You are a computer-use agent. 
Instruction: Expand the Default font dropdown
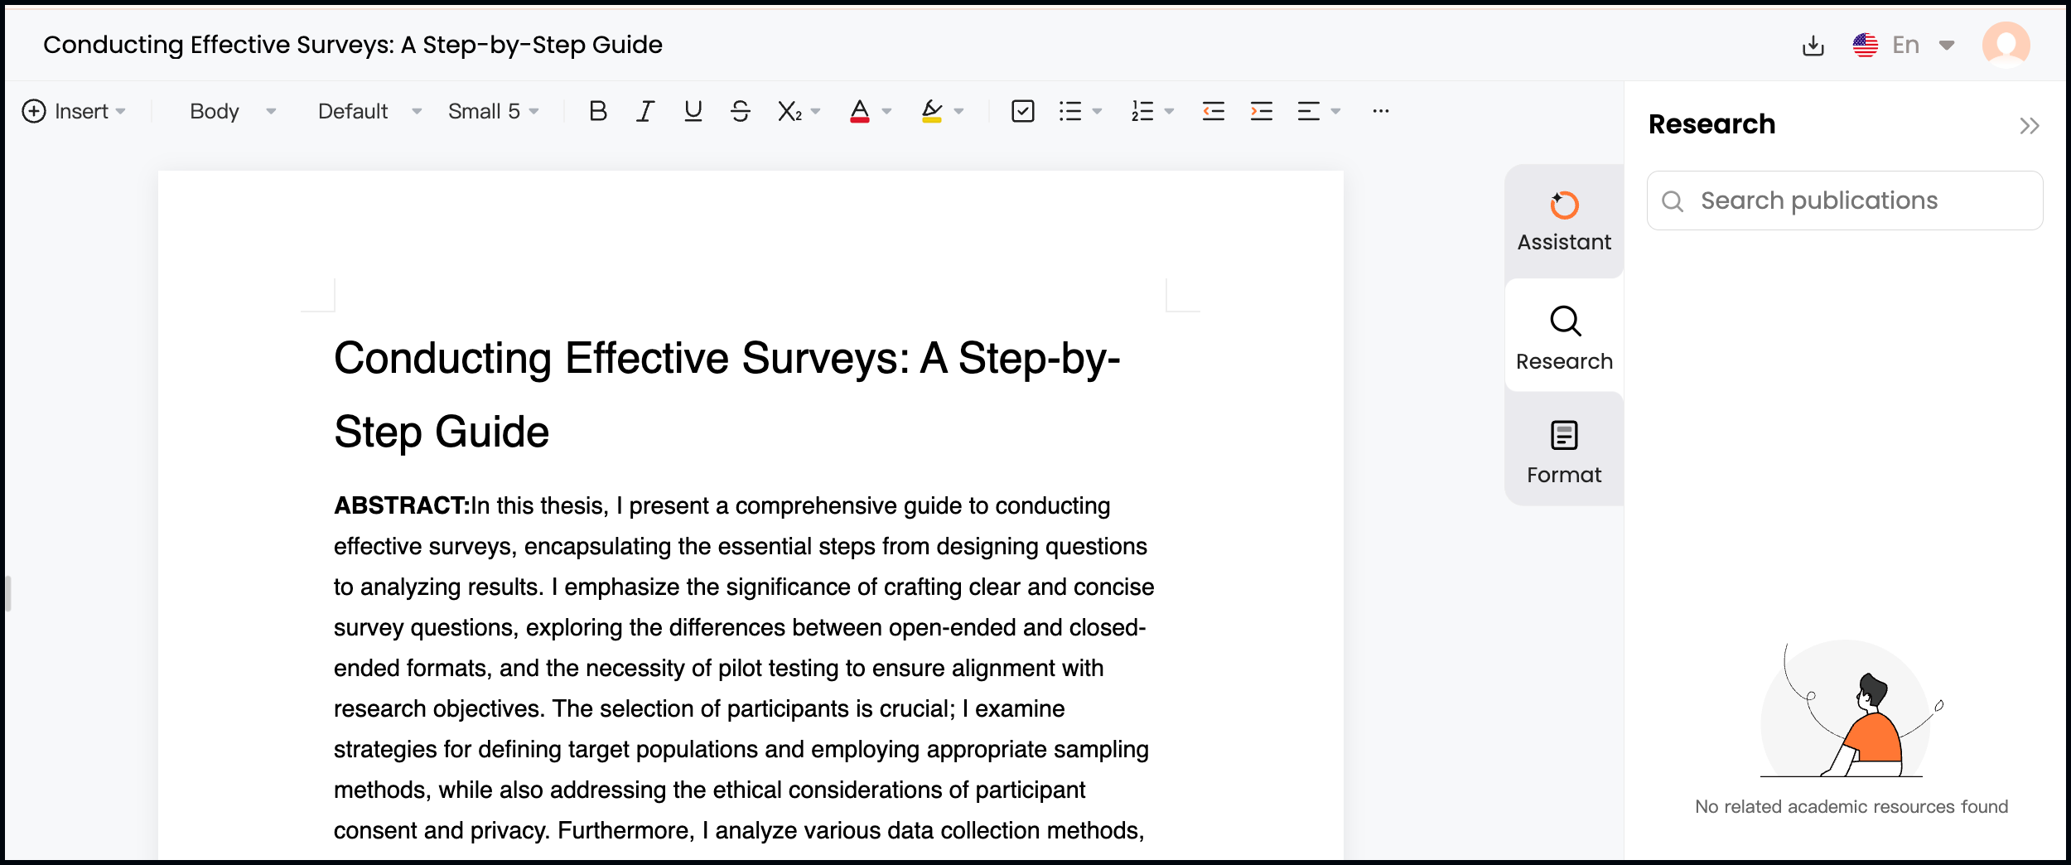pyautogui.click(x=369, y=111)
